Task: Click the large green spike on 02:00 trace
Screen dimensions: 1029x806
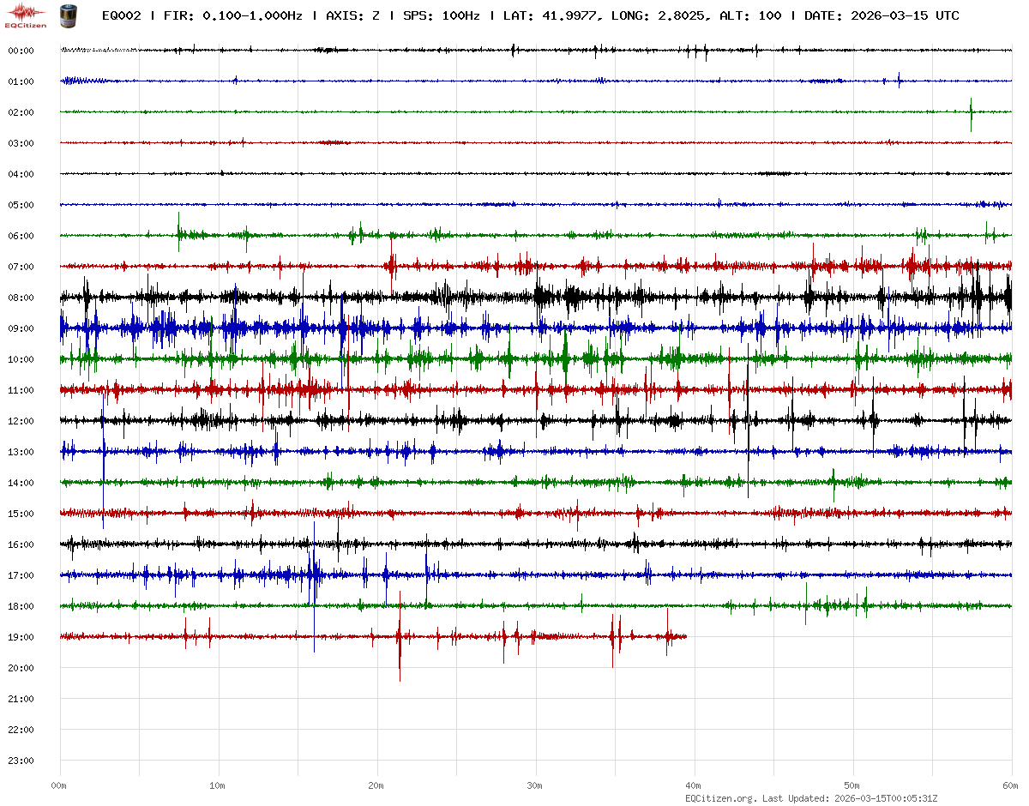Action: [x=971, y=112]
